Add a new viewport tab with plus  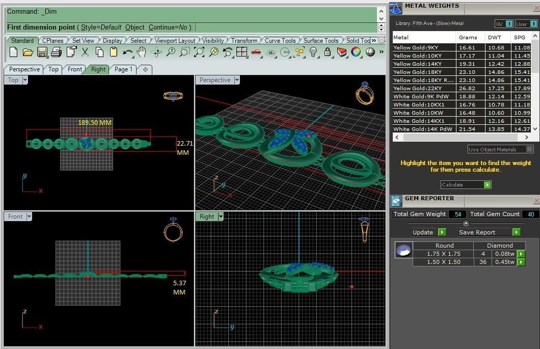pos(145,70)
